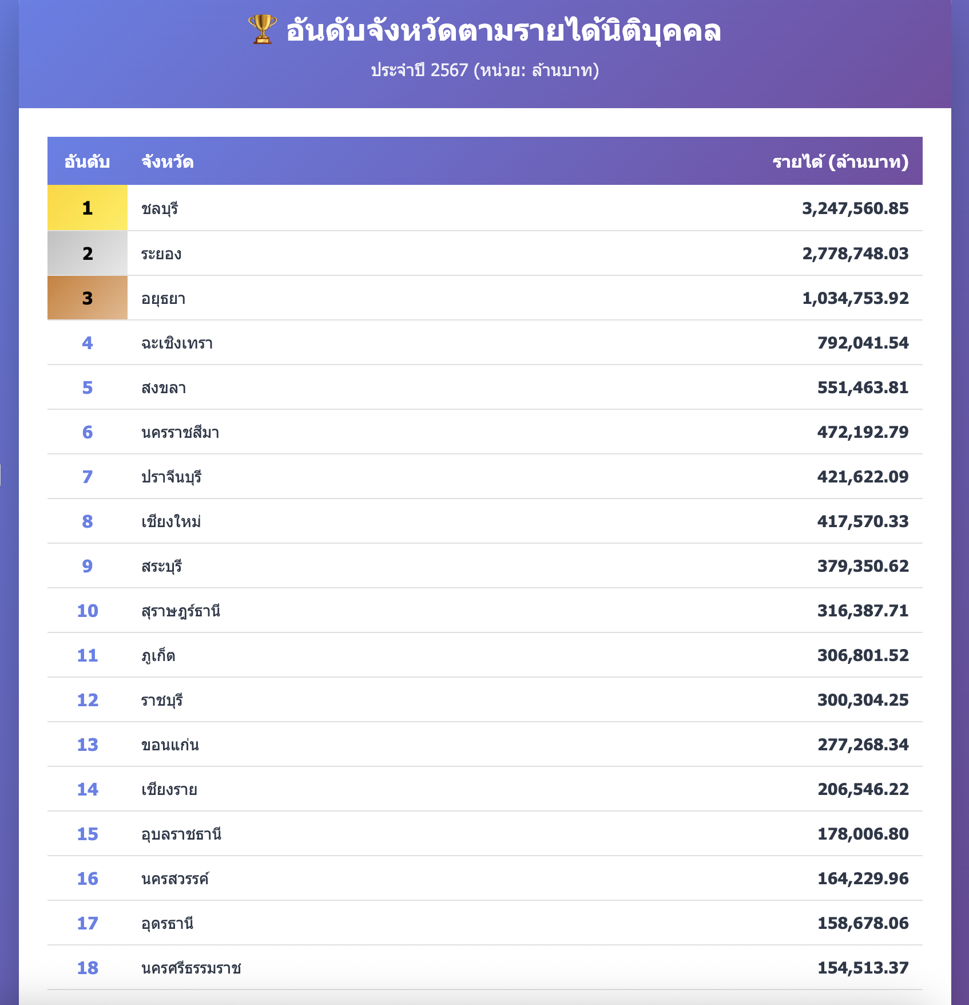Click the รายได้ (ล้านบาท) column header

[x=840, y=162]
